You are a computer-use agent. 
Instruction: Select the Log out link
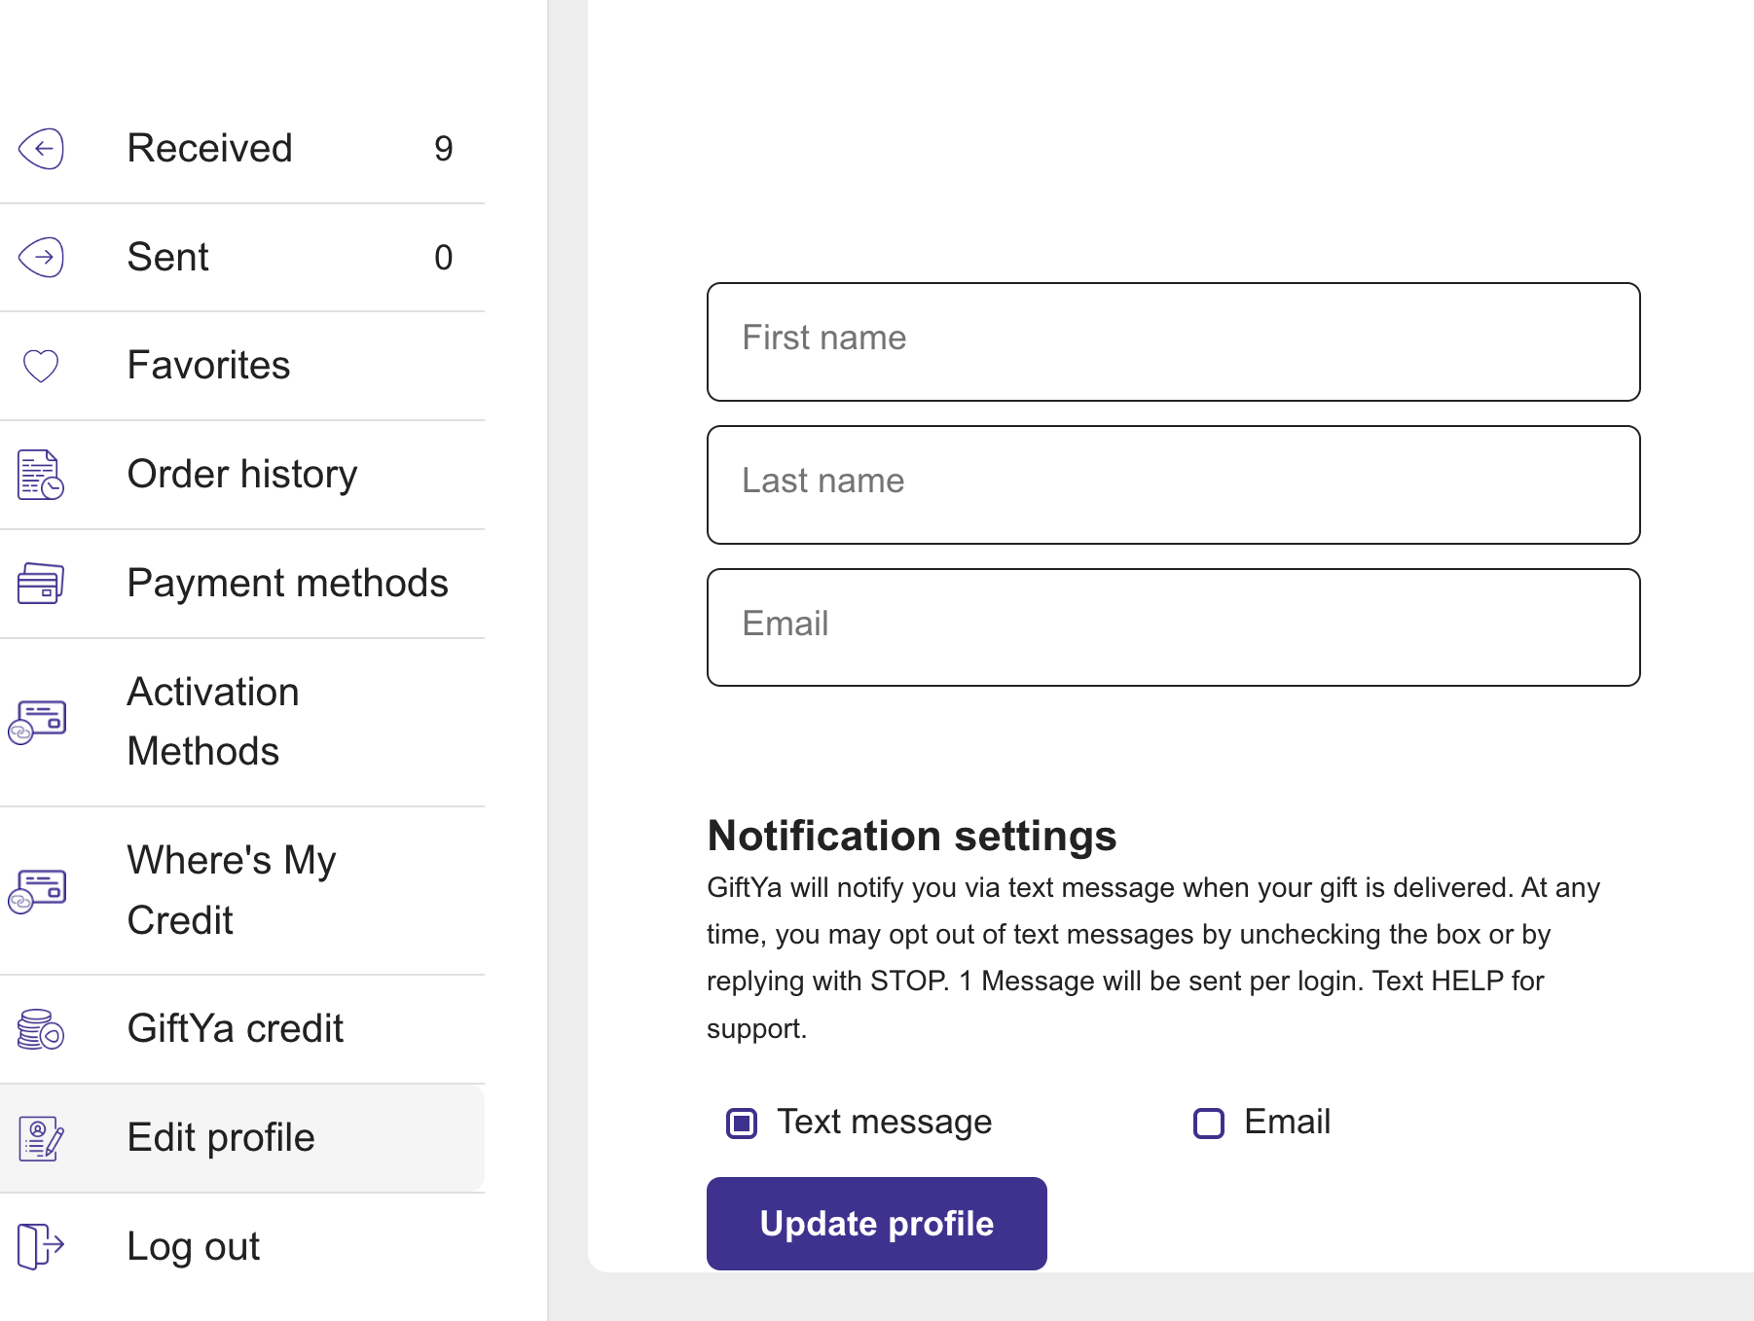[193, 1246]
